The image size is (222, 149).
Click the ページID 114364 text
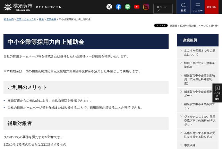point(208,26)
